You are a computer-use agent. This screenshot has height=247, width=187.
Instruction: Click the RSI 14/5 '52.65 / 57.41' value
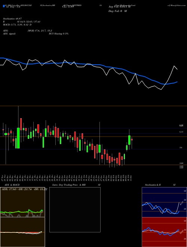tap(33, 22)
